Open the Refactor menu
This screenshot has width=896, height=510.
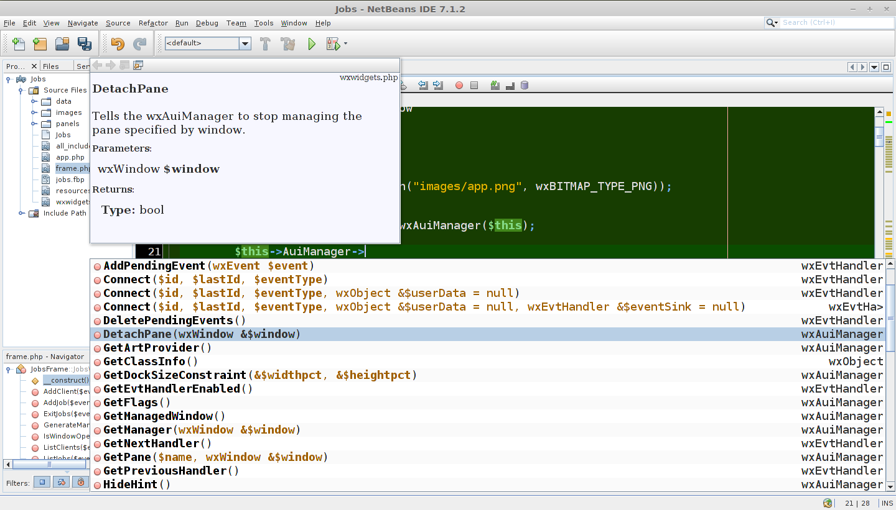[153, 23]
